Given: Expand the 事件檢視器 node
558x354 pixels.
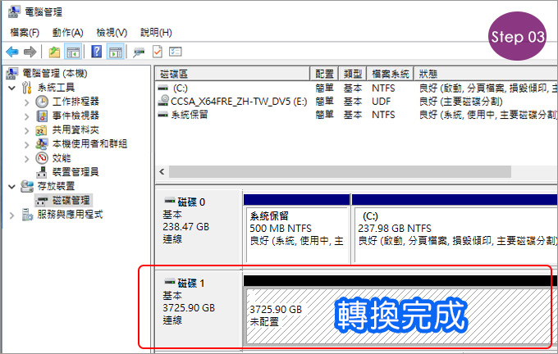Looking at the screenshot, I should click(27, 116).
